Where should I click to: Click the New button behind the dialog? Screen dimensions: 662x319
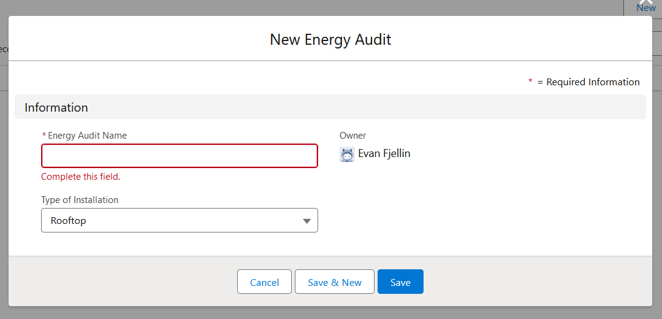(646, 9)
